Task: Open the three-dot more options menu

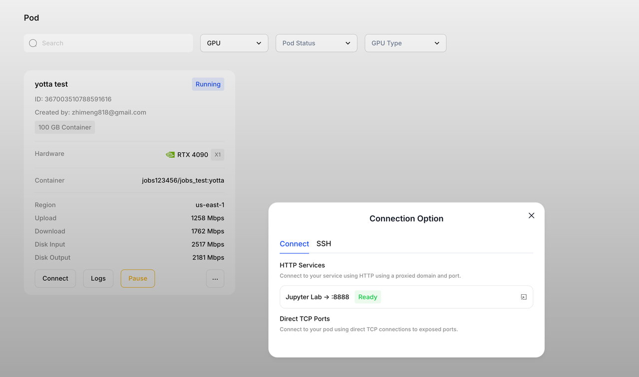Action: (x=215, y=279)
